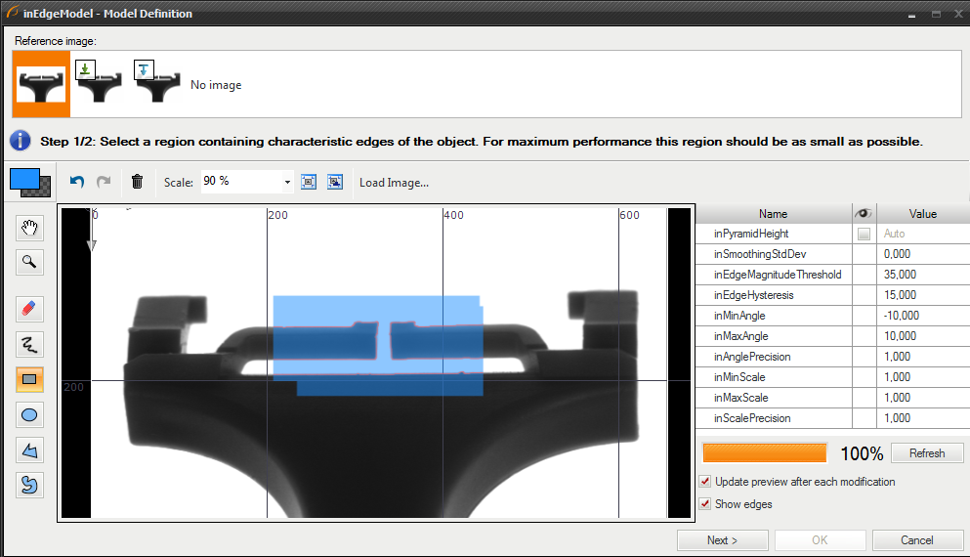Delete region with trash can icon
The width and height of the screenshot is (970, 557).
(x=137, y=182)
